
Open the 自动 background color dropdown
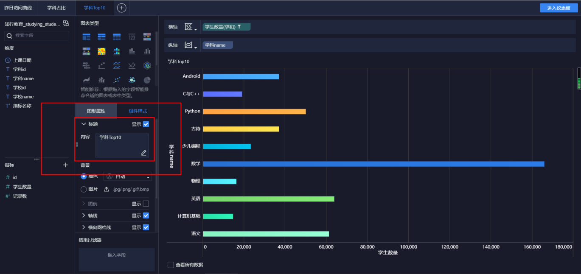click(x=128, y=176)
